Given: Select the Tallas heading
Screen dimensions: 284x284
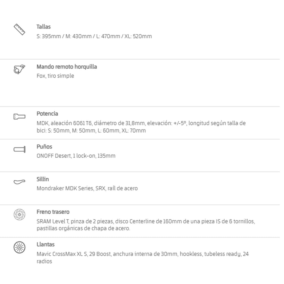Looking at the screenshot, I should pos(43,27).
